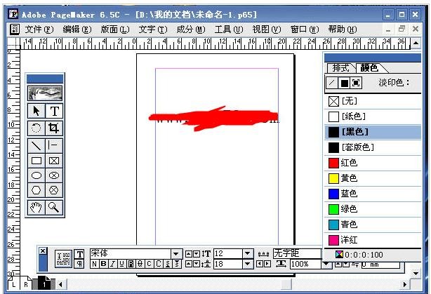Click the Fill button in color palette

[x=344, y=83]
